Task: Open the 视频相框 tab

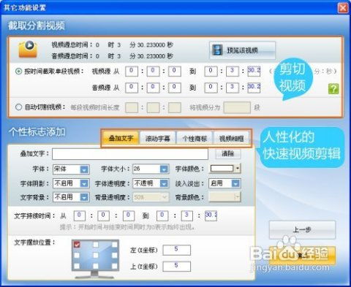Action: pyautogui.click(x=231, y=139)
